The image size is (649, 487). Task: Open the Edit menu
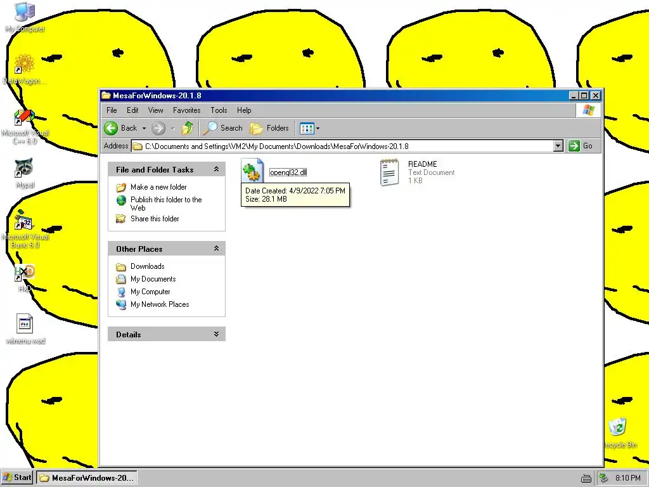coord(132,110)
